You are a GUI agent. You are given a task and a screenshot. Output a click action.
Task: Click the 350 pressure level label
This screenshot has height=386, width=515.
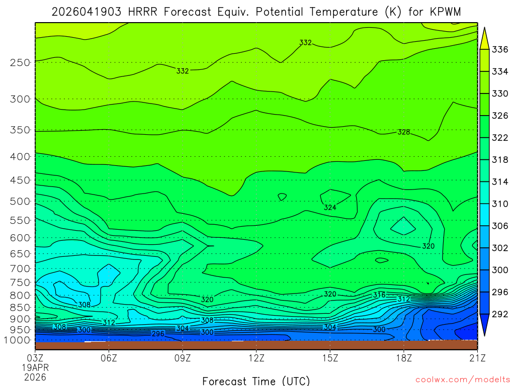click(x=20, y=130)
